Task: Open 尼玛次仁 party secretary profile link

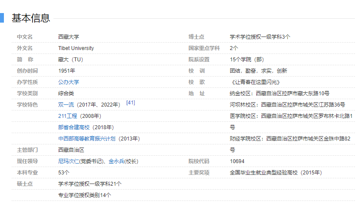Action: pyautogui.click(x=70, y=161)
